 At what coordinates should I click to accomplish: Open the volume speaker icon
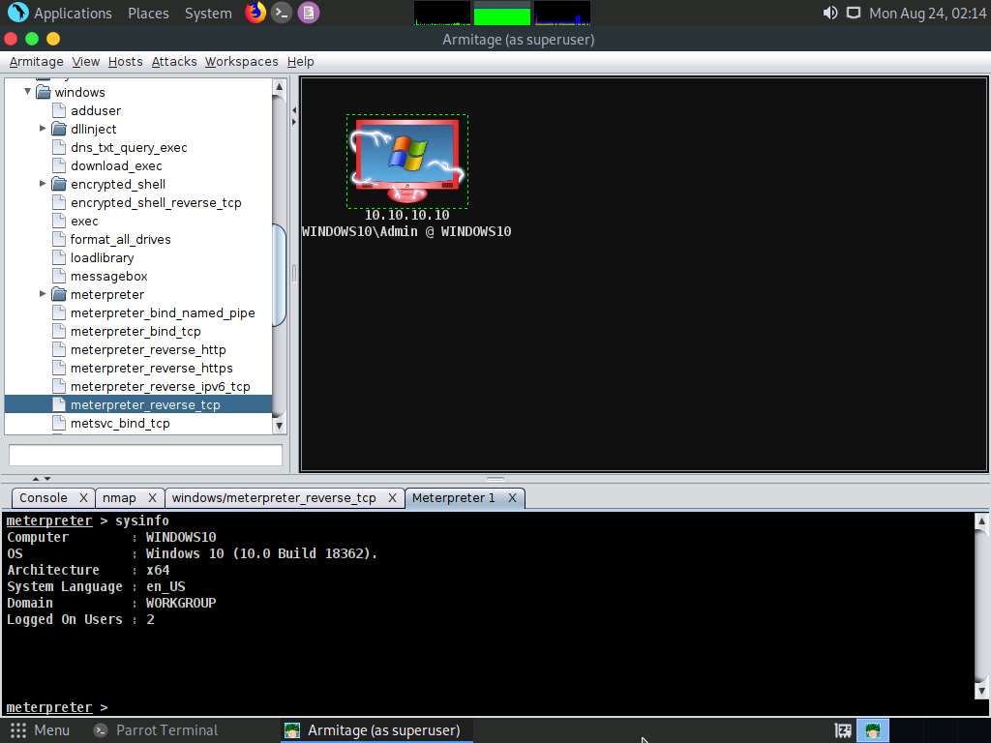(829, 13)
